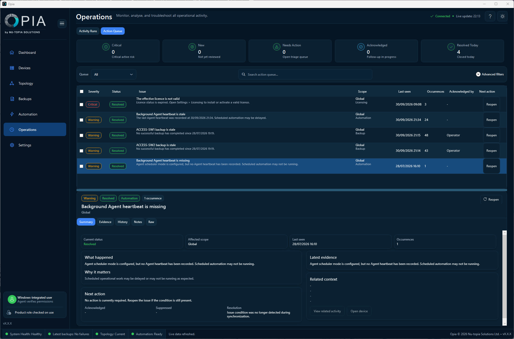Tick checkbox for ACCESS-SW1 backup row
514x339 pixels.
tap(81, 135)
